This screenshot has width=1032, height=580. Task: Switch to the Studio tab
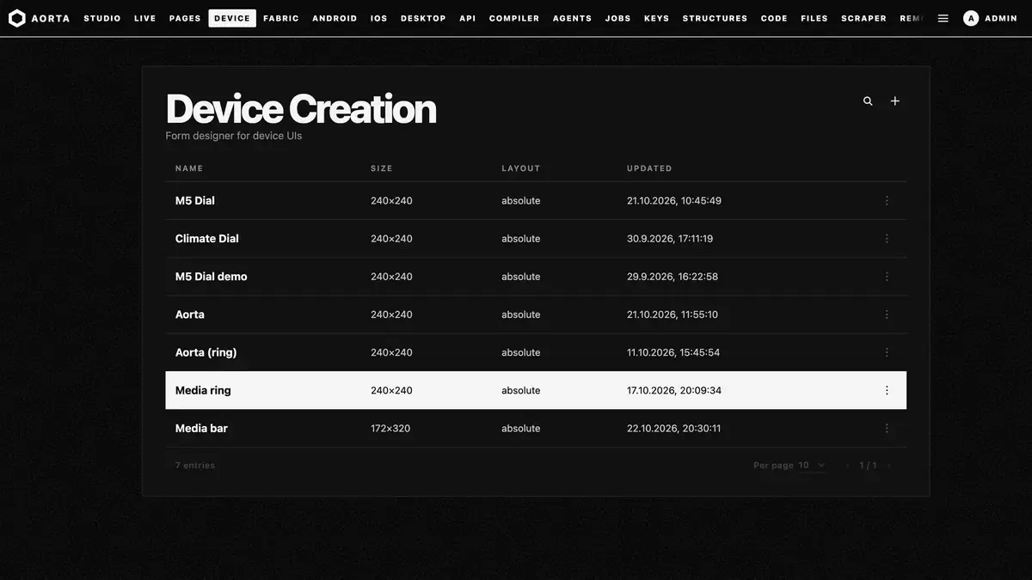tap(102, 18)
